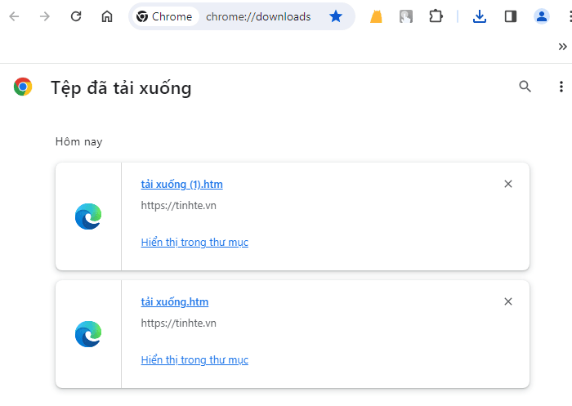The width and height of the screenshot is (572, 406).
Task: Reload the downloads page
Action: pos(76,16)
